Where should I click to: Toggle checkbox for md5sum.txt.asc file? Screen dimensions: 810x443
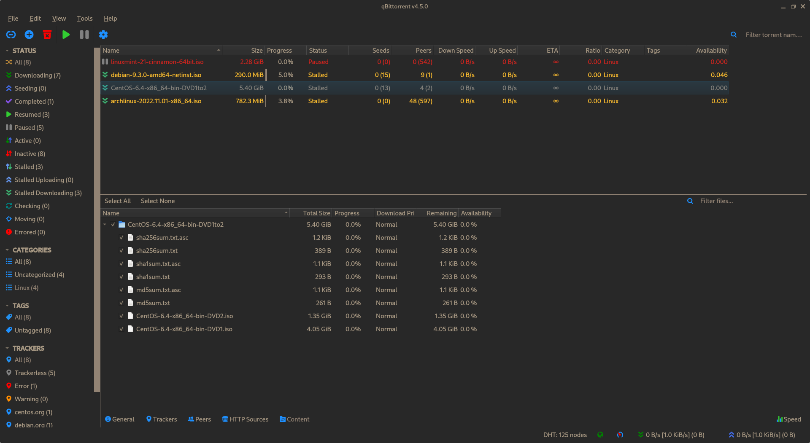121,290
